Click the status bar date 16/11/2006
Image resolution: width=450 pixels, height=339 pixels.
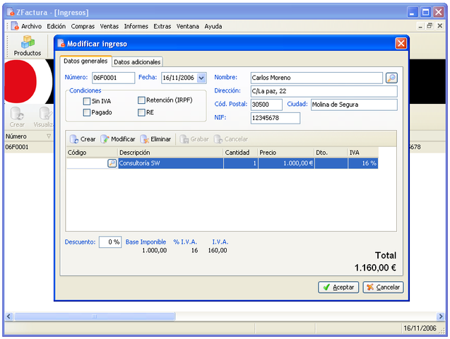pos(420,328)
